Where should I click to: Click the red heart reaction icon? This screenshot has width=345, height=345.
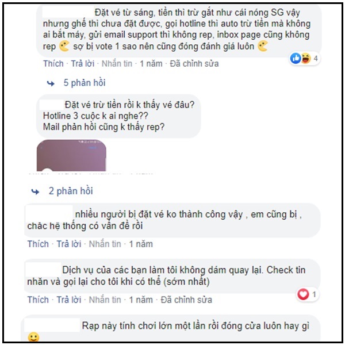[x=303, y=294]
